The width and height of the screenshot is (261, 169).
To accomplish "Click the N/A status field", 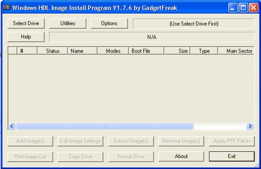I will pos(152,37).
